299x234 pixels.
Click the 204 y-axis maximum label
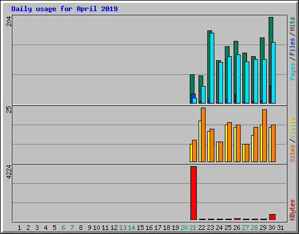9,21
